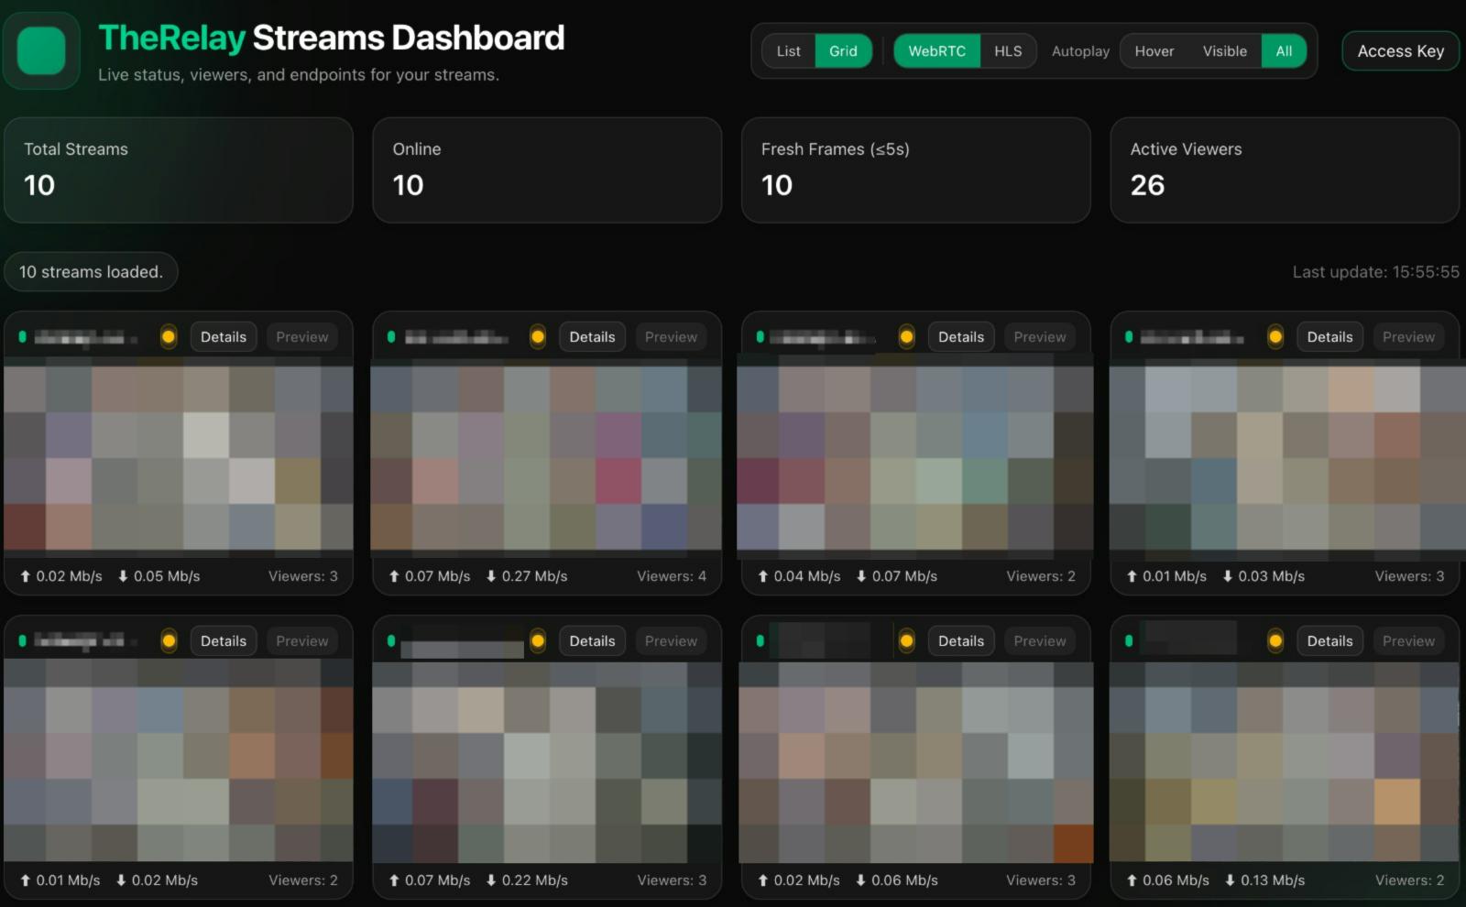Click yellow status icon on the 0.27 Mb/s download stream
Image resolution: width=1466 pixels, height=907 pixels.
coord(538,337)
